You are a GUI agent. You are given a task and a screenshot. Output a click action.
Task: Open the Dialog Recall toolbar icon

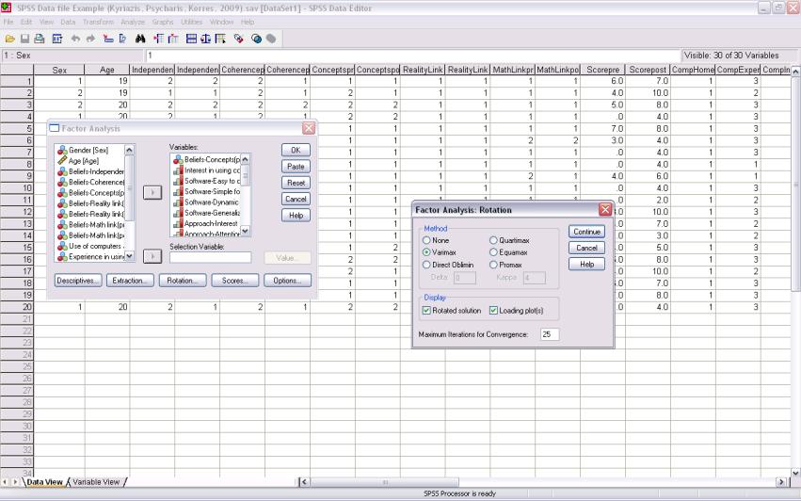(x=57, y=39)
